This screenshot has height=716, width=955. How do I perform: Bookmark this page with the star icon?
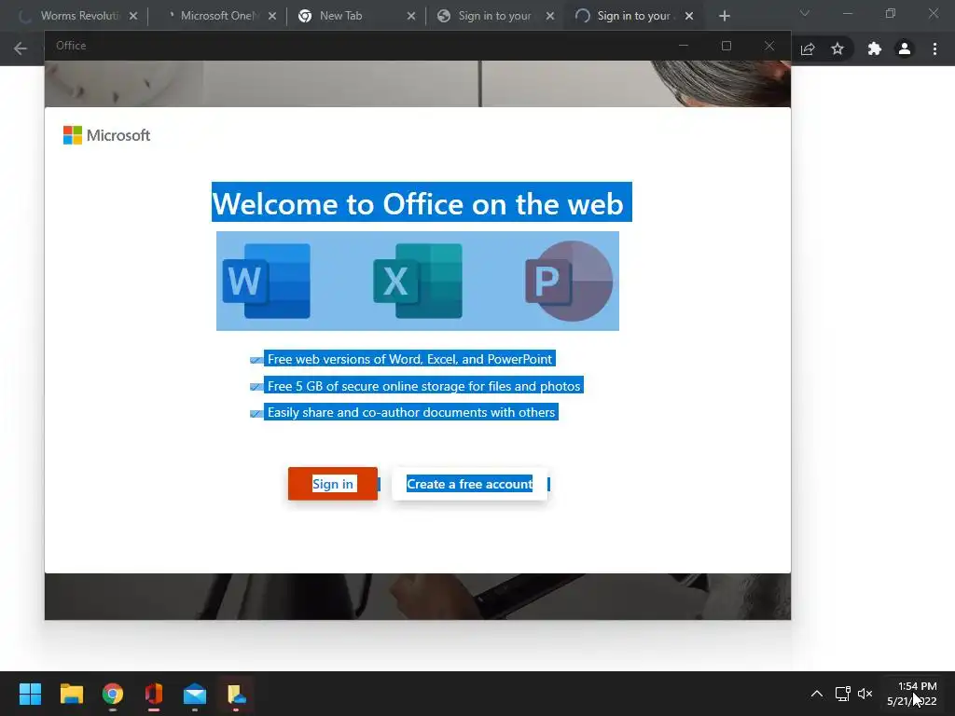[x=837, y=48]
